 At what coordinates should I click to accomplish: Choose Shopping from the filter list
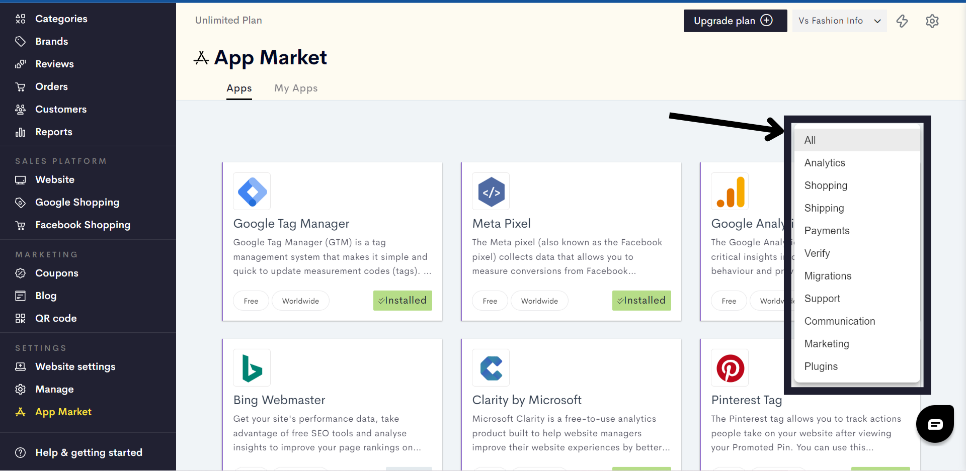coord(857,185)
